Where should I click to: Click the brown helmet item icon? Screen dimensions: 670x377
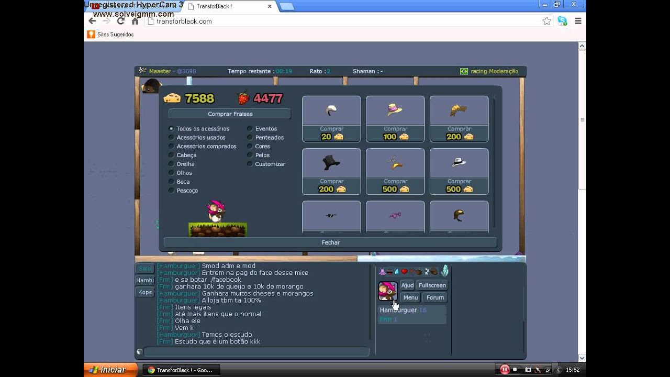pyautogui.click(x=459, y=215)
